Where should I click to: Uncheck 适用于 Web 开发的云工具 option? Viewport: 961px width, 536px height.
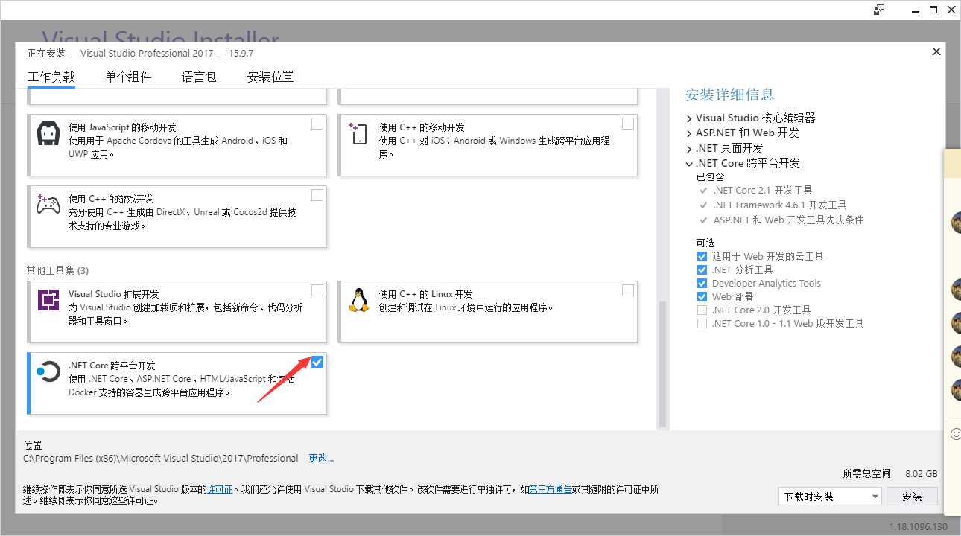702,256
